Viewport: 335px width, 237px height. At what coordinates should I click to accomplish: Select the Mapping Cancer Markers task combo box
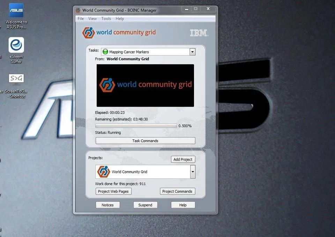[148, 52]
